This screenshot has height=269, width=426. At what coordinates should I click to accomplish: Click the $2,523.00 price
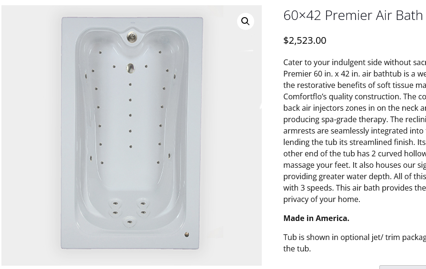coord(305,40)
